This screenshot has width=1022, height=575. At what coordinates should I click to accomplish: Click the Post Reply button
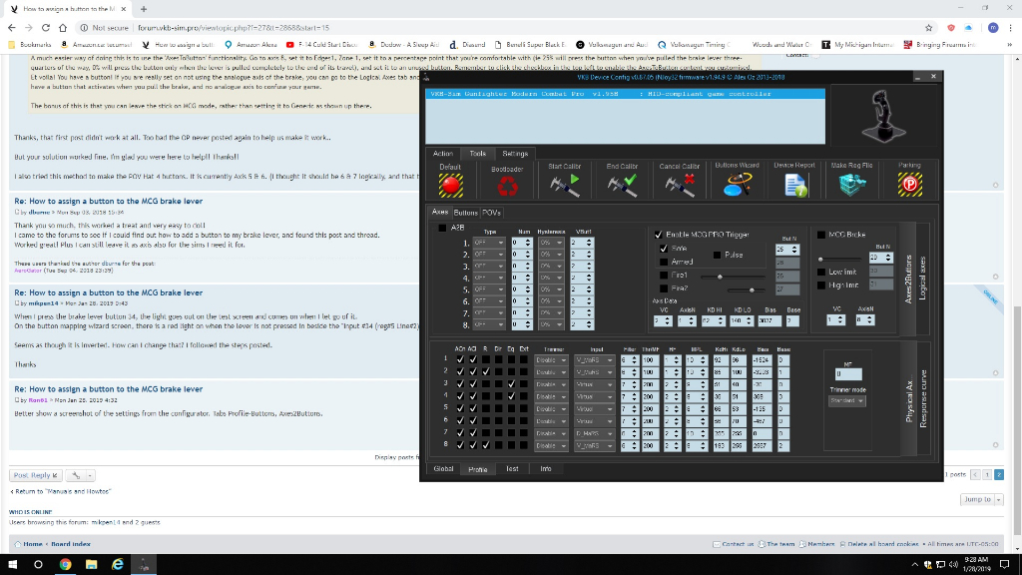37,475
